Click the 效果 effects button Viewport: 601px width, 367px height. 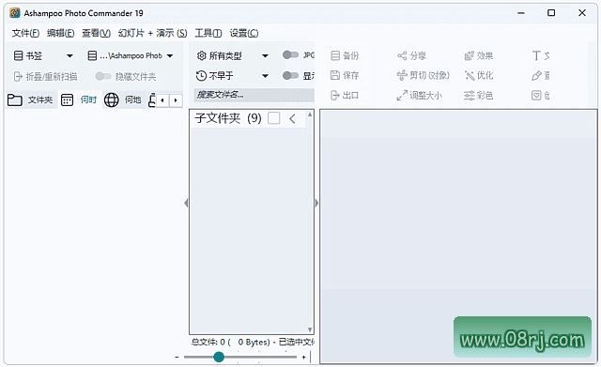[478, 56]
